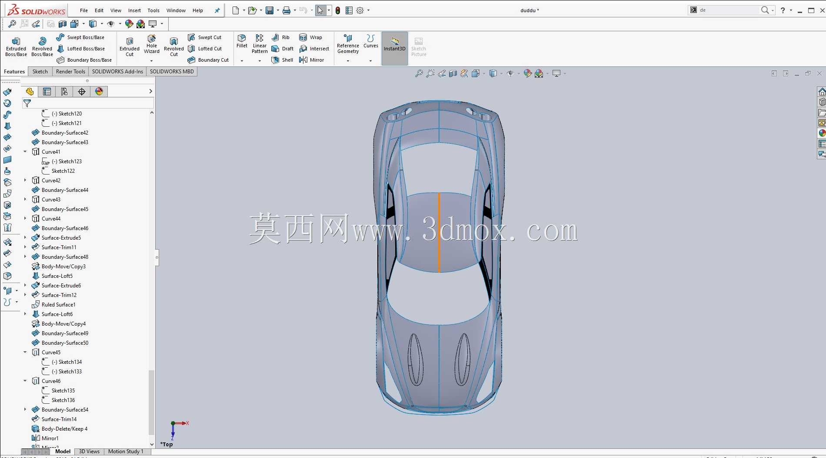Click the Mirror tool
The height and width of the screenshot is (458, 826).
point(311,60)
